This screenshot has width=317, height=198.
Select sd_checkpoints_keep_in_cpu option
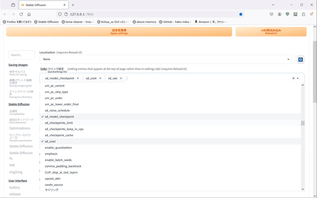170,129
